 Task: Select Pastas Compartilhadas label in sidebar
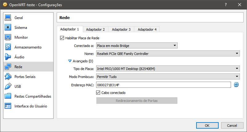(33, 96)
